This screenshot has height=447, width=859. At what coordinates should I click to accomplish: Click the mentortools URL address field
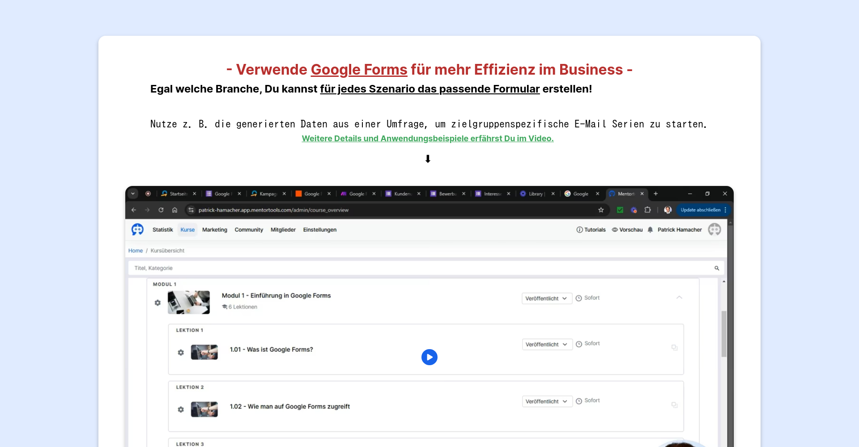coord(273,210)
